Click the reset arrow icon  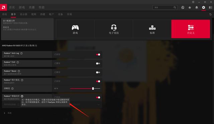tap(210, 14)
